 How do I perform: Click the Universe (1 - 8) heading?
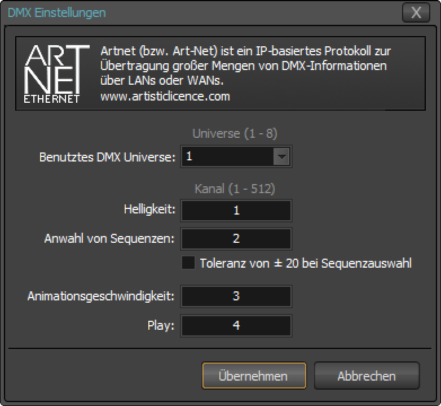235,134
